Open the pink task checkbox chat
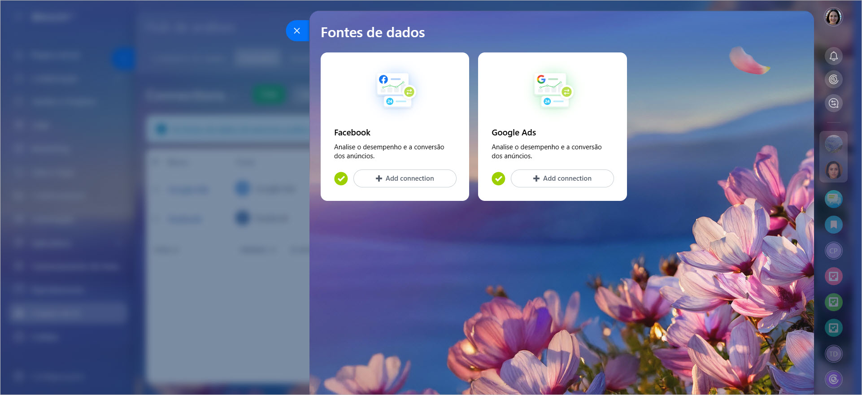Image resolution: width=862 pixels, height=395 pixels. coord(833,276)
